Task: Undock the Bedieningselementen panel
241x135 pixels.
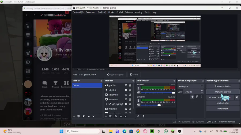Action: [239, 81]
